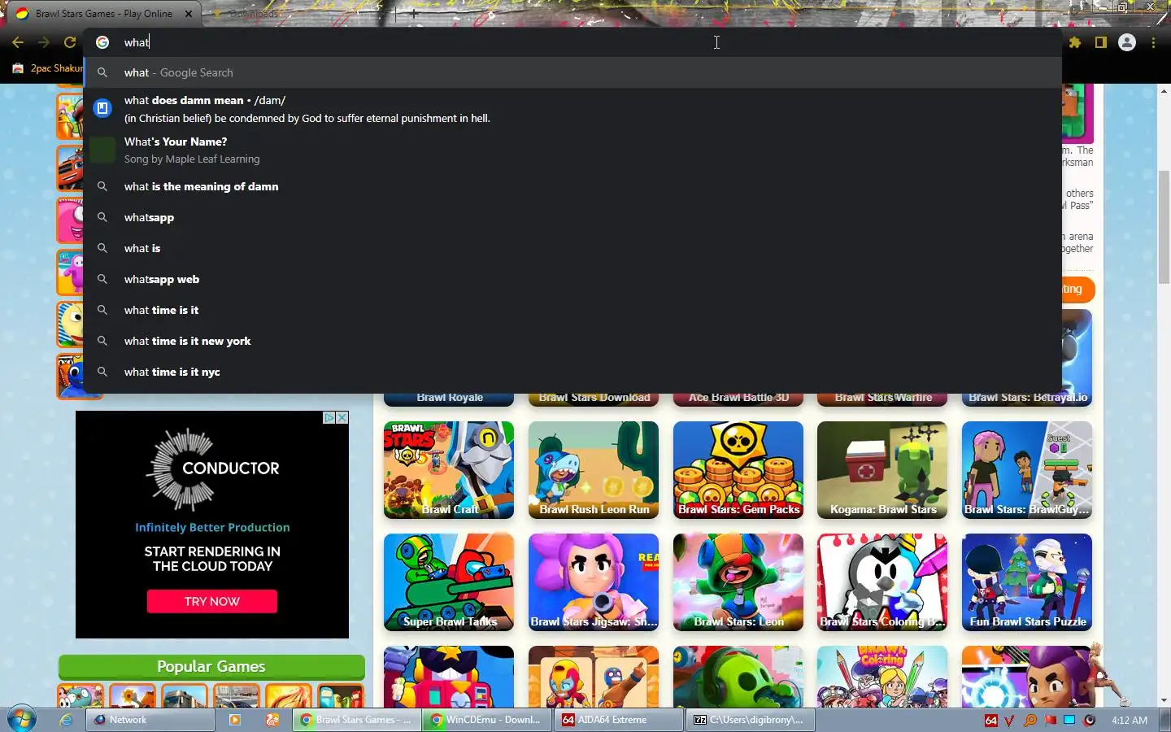Switch to 7-Zip C:\Users\digibrony window in taskbar
The width and height of the screenshot is (1171, 732).
click(749, 720)
